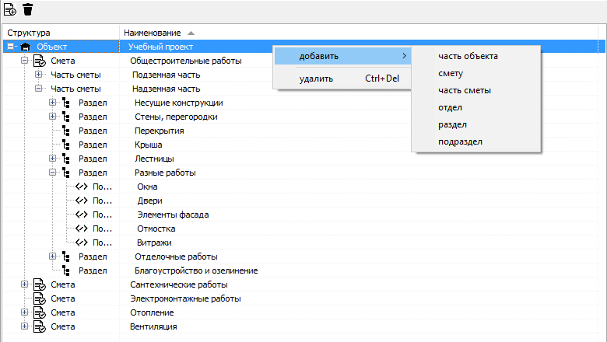Click the section icon next to Перекрытия

(x=67, y=131)
